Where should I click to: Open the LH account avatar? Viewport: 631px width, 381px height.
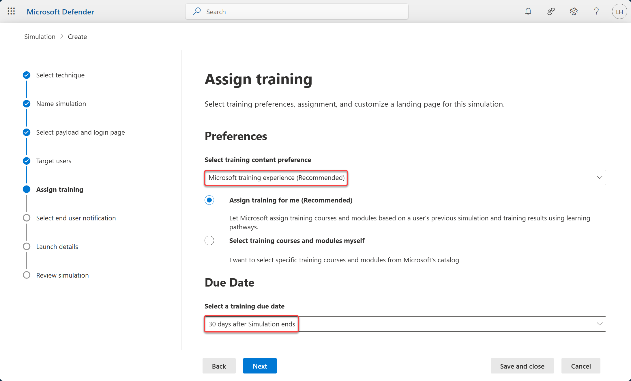tap(619, 12)
